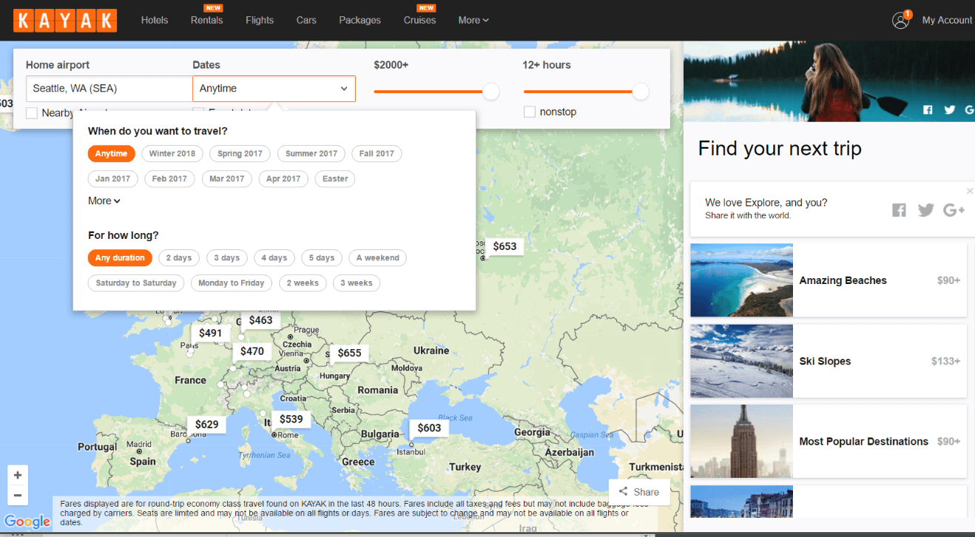The image size is (975, 537).
Task: Click Google+ icon in the We love Explore card
Action: click(954, 210)
